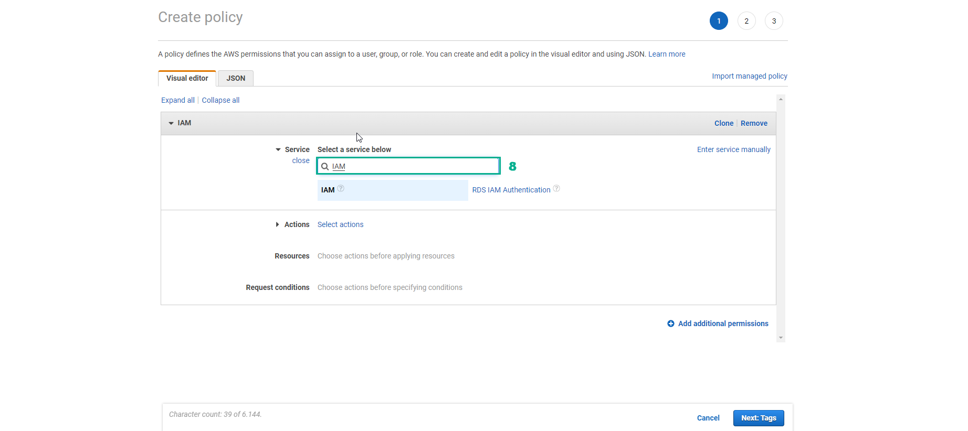
Task: Go to step 1 indicator
Action: (719, 21)
